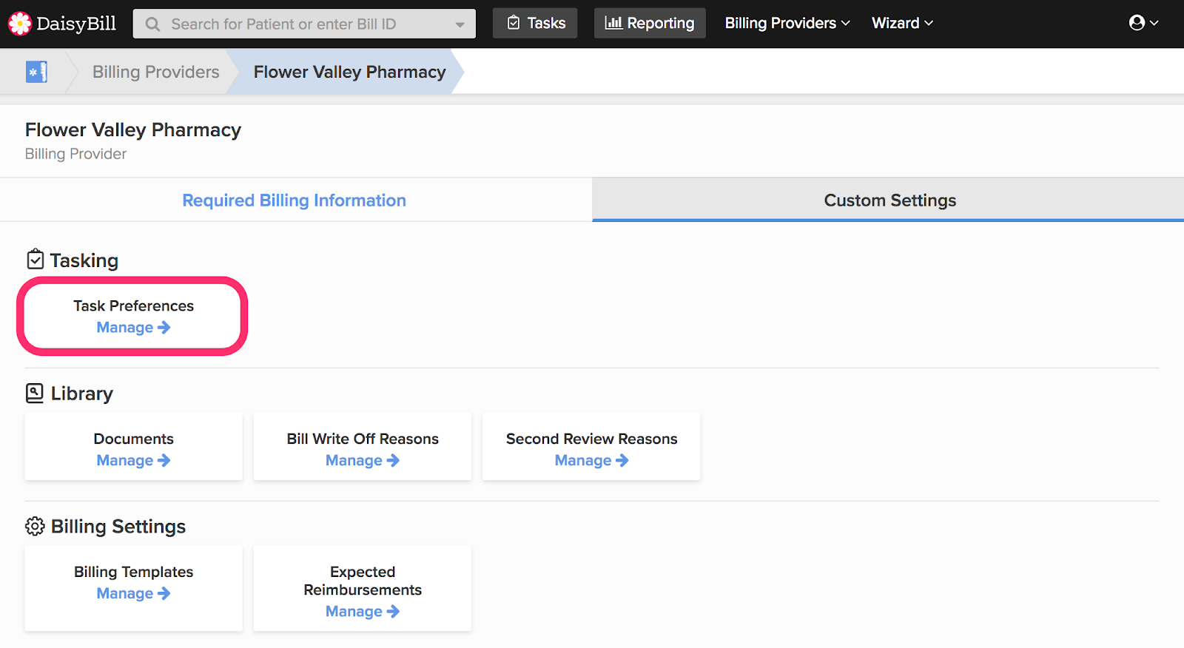Expand the Wizard menu
This screenshot has width=1184, height=648.
click(902, 23)
